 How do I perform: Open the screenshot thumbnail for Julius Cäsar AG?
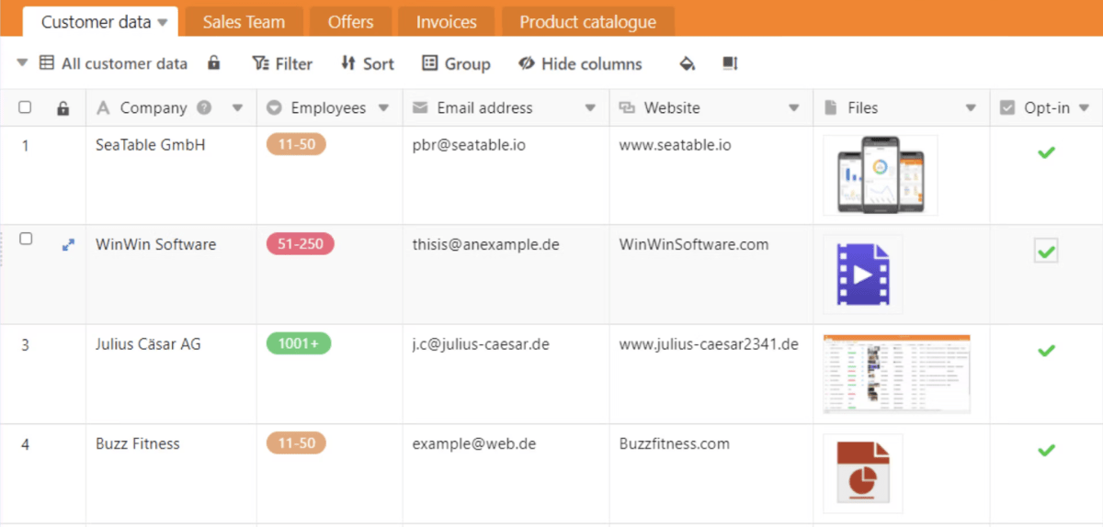[897, 374]
